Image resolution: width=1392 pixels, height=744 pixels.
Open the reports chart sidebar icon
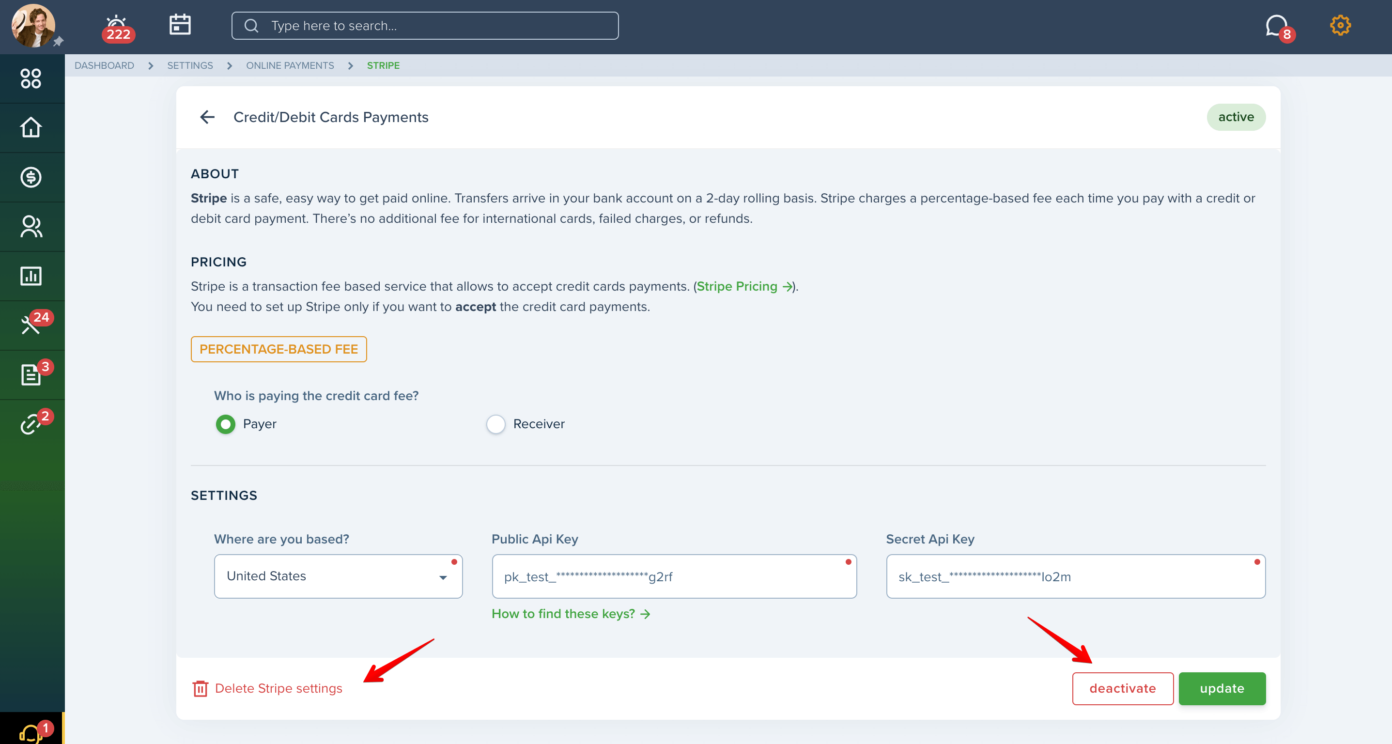[31, 276]
